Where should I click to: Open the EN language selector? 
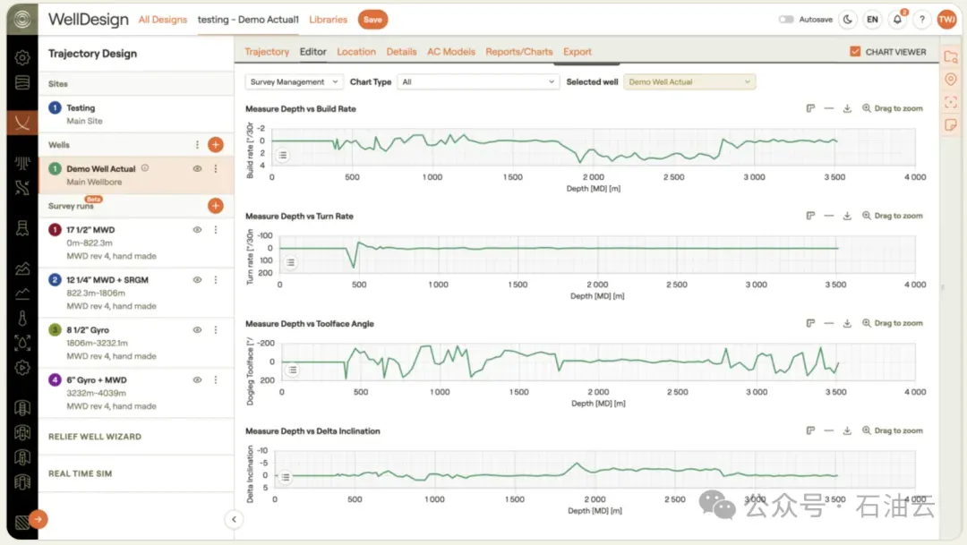[x=872, y=20]
